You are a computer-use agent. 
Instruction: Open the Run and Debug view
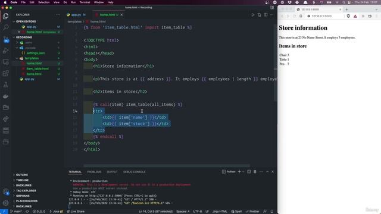tap(5, 51)
